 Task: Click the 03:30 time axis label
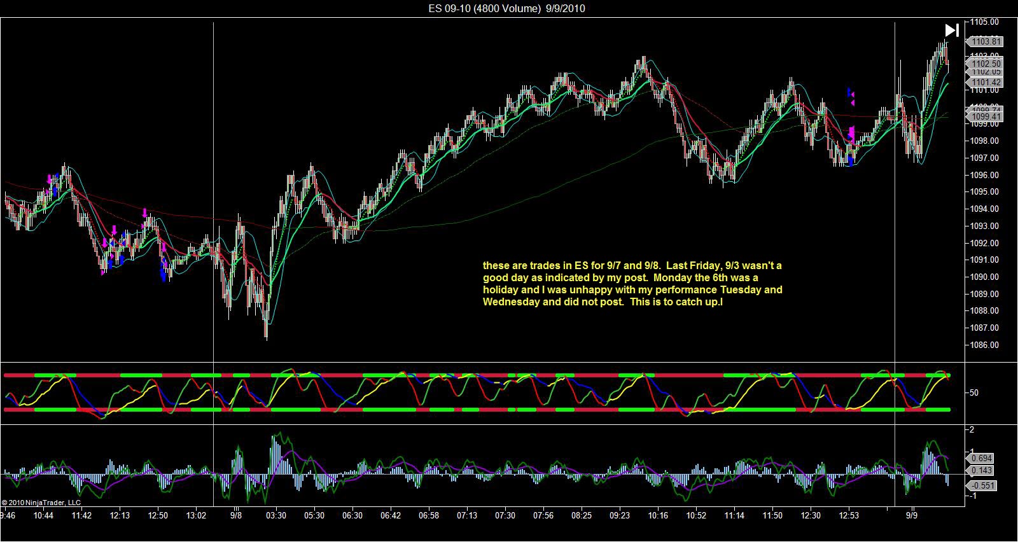(276, 515)
